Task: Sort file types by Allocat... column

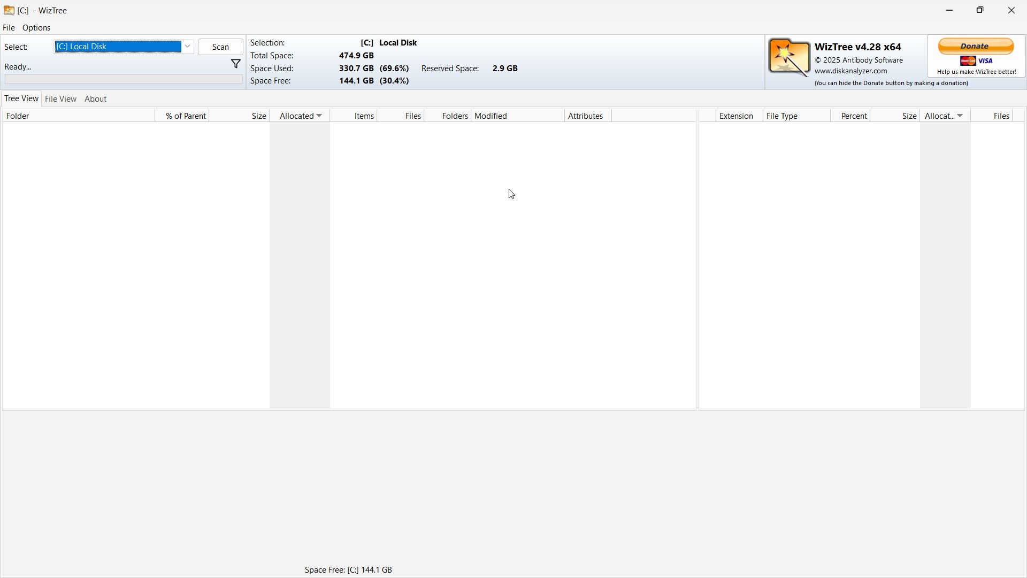Action: [x=945, y=116]
